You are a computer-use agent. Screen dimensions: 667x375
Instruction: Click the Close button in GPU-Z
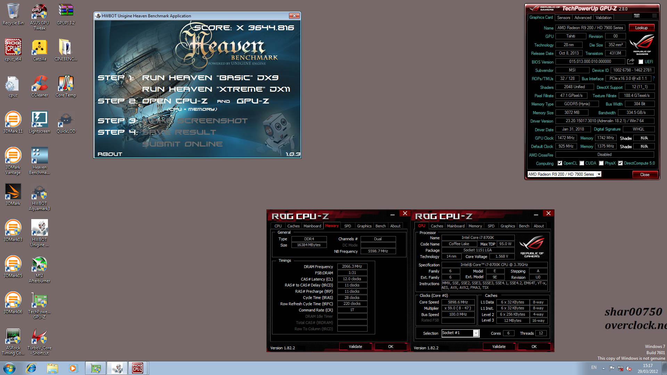645,175
